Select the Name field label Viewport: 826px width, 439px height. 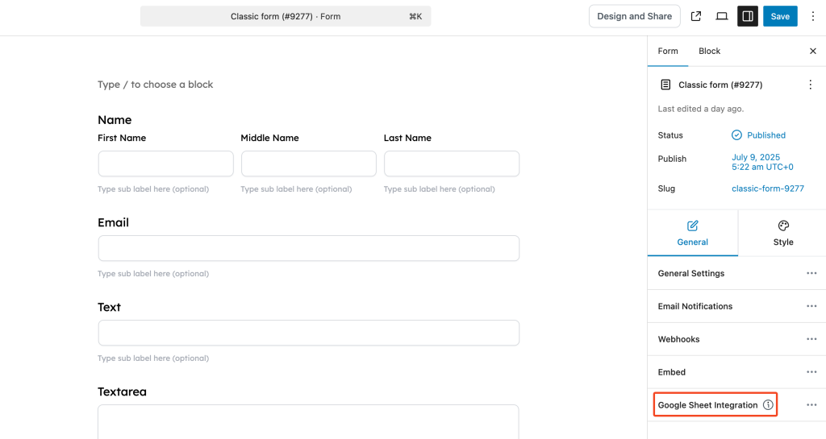[x=115, y=120]
